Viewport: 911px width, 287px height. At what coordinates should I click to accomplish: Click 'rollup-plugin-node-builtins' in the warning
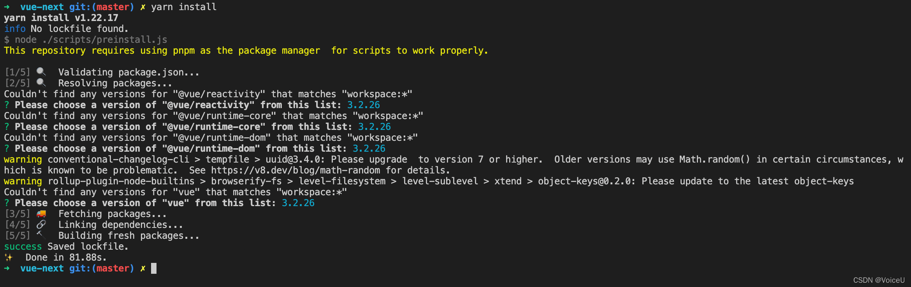(121, 181)
